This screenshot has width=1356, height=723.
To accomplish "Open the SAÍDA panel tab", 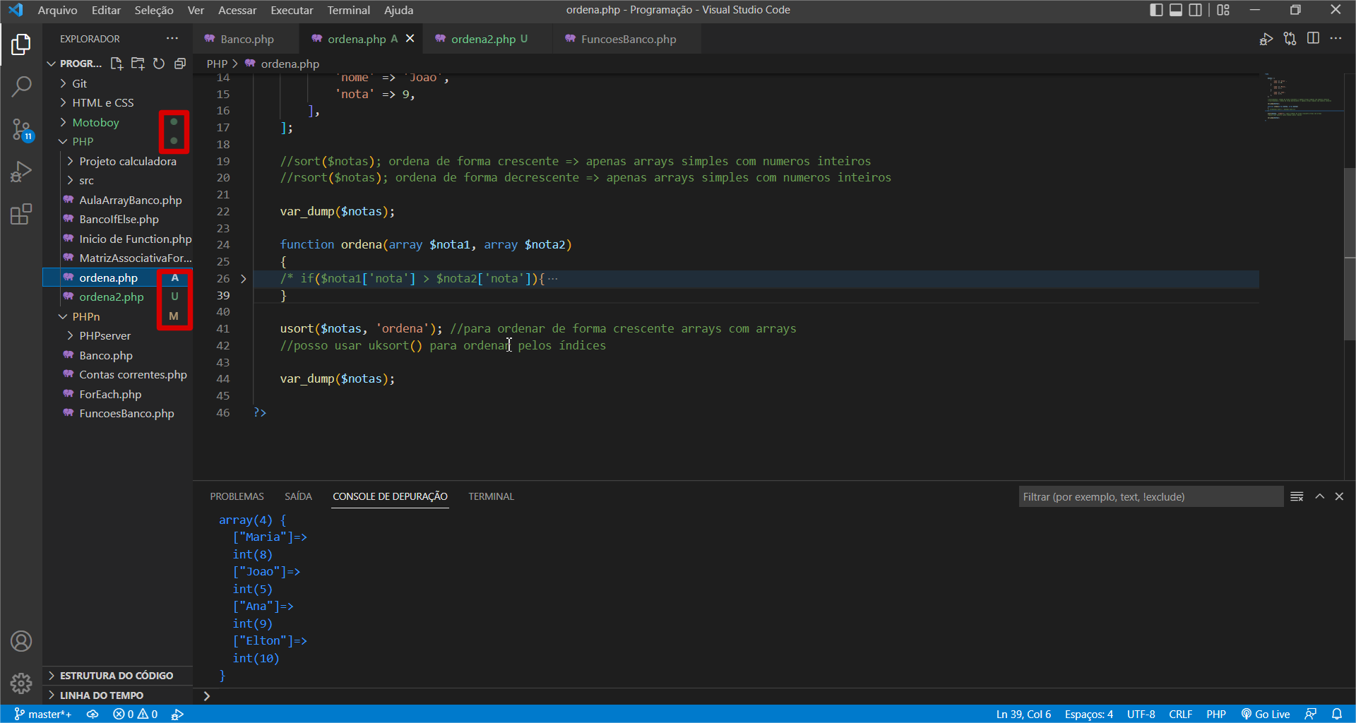I will click(298, 496).
